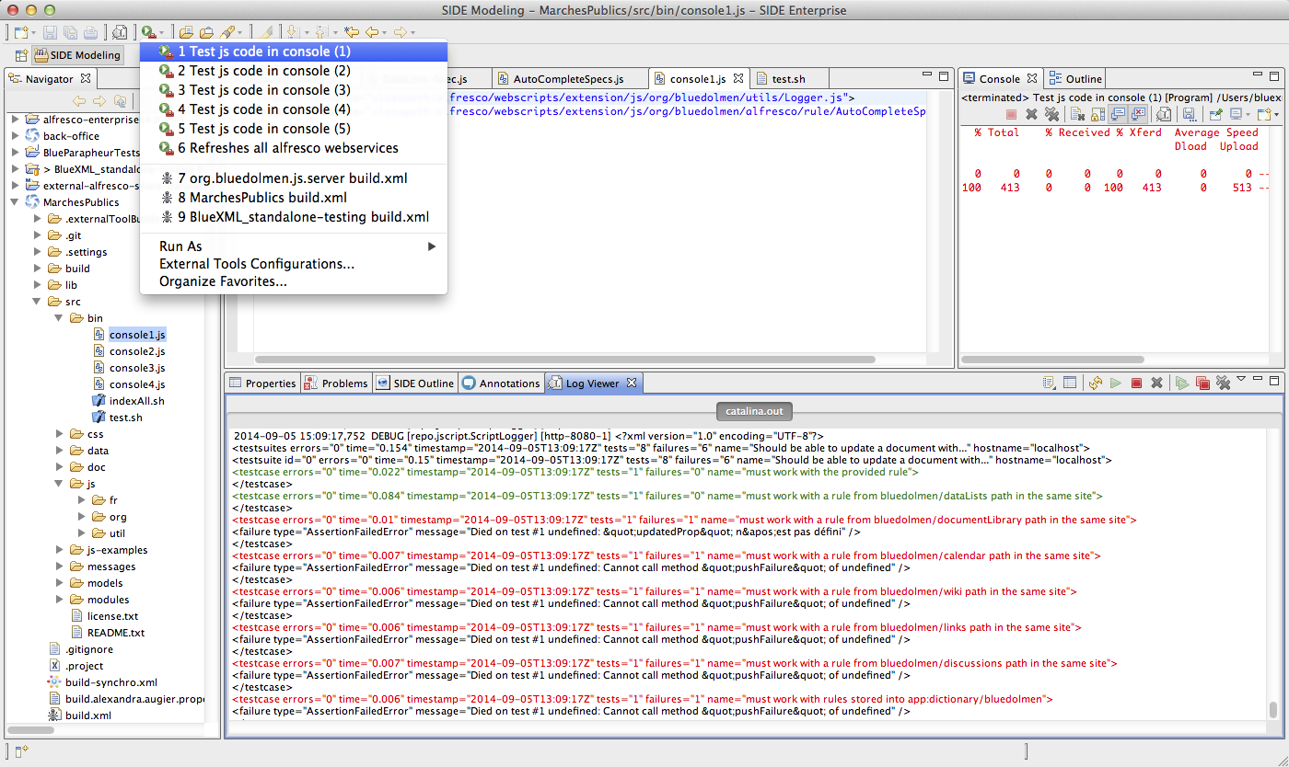This screenshot has height=767, width=1289.
Task: Switch to AutoCompleteSpecs.js editor tab
Action: pos(568,79)
